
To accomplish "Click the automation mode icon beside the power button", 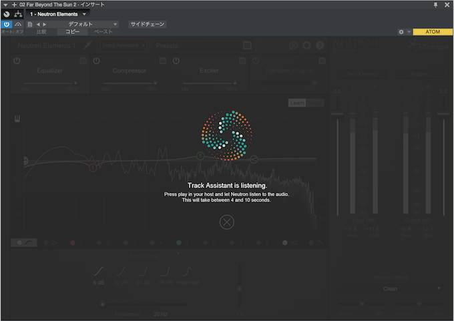I will point(18,24).
